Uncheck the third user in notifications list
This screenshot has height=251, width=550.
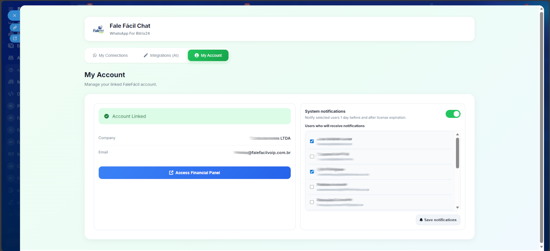[x=312, y=172]
